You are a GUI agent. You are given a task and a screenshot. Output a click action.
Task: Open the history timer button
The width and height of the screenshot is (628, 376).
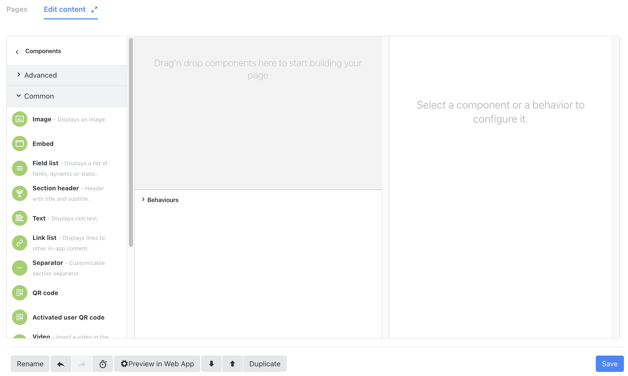pos(103,364)
